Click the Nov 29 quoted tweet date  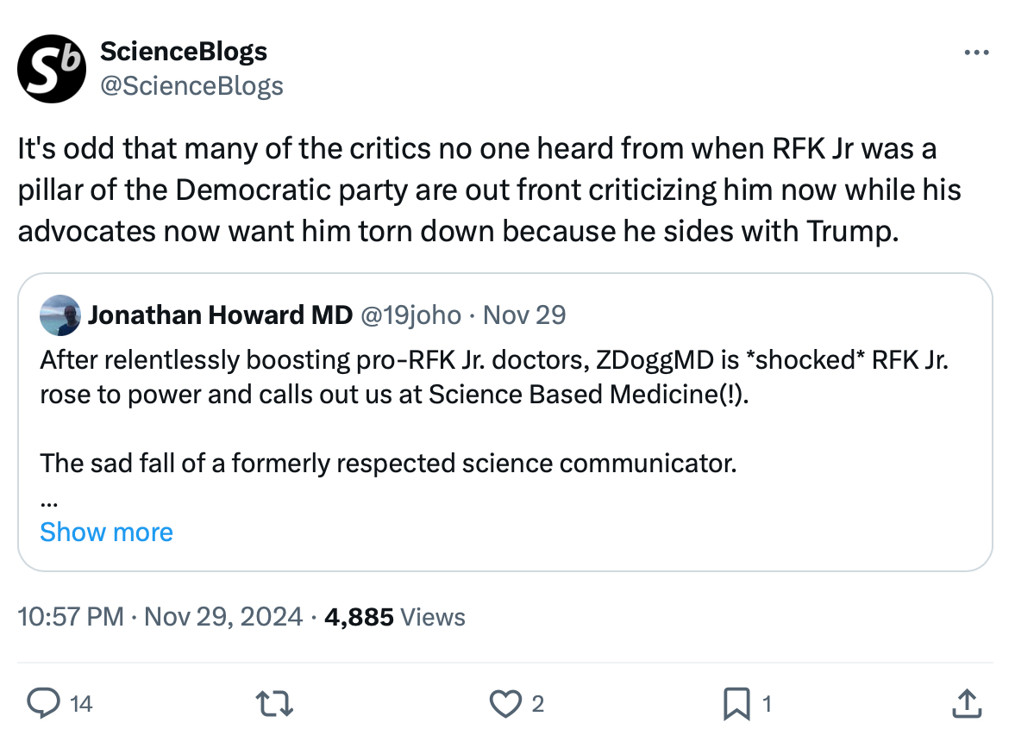(524, 315)
